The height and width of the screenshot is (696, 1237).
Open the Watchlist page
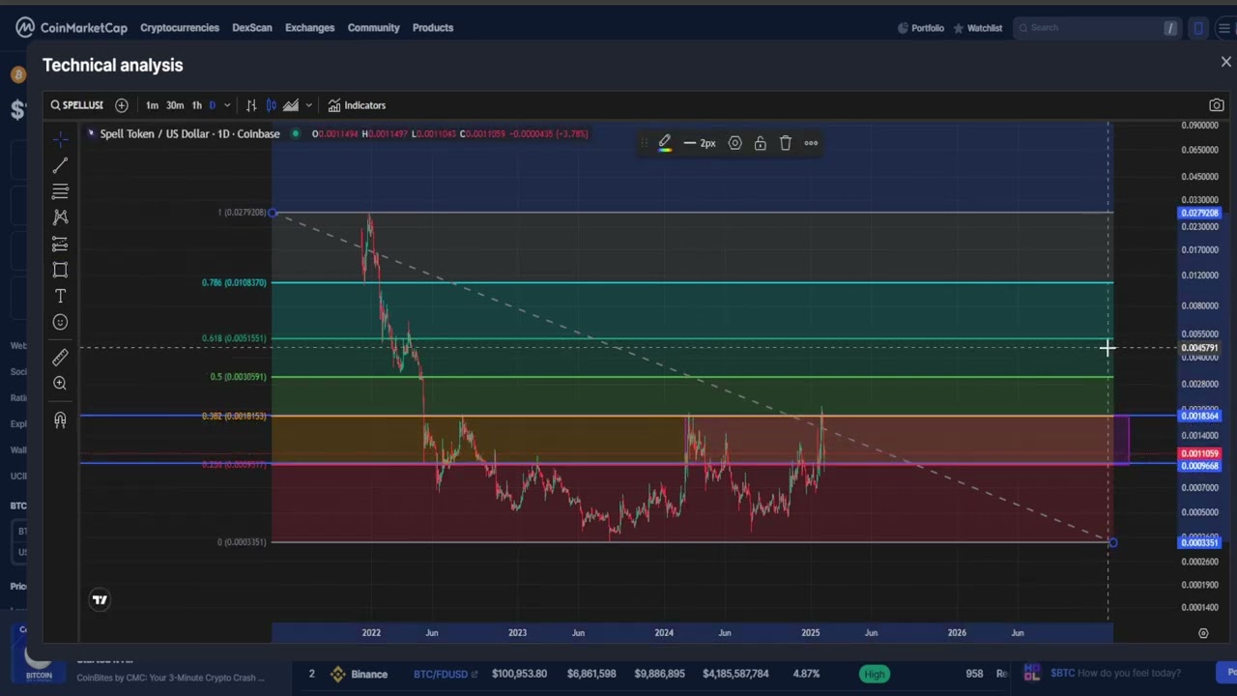tap(978, 28)
